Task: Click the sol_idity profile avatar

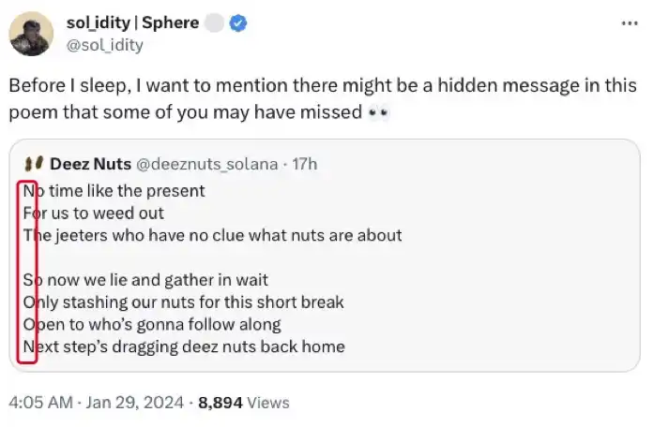Action: click(x=31, y=34)
